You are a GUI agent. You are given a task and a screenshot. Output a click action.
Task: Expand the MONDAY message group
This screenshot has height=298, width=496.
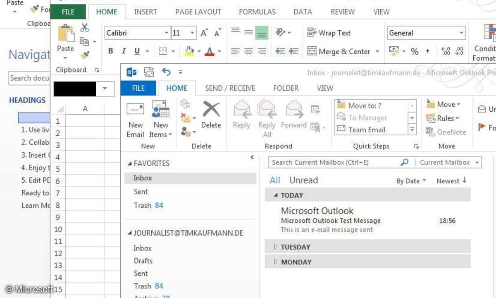pos(276,262)
